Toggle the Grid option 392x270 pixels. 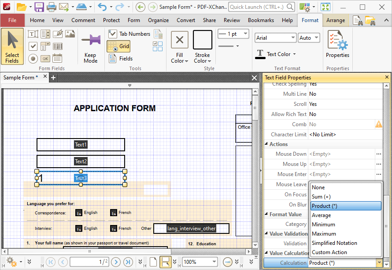pyautogui.click(x=118, y=46)
